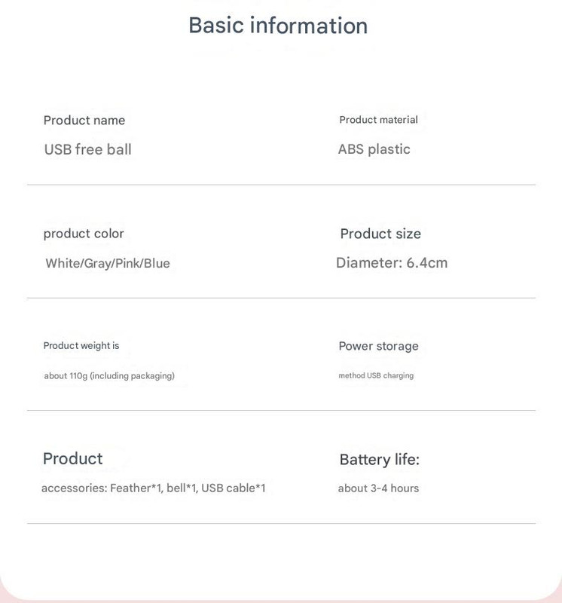Click the "accessories: Feather*1, bell*1, USB cable*1" line
Image resolution: width=562 pixels, height=603 pixels.
point(153,488)
